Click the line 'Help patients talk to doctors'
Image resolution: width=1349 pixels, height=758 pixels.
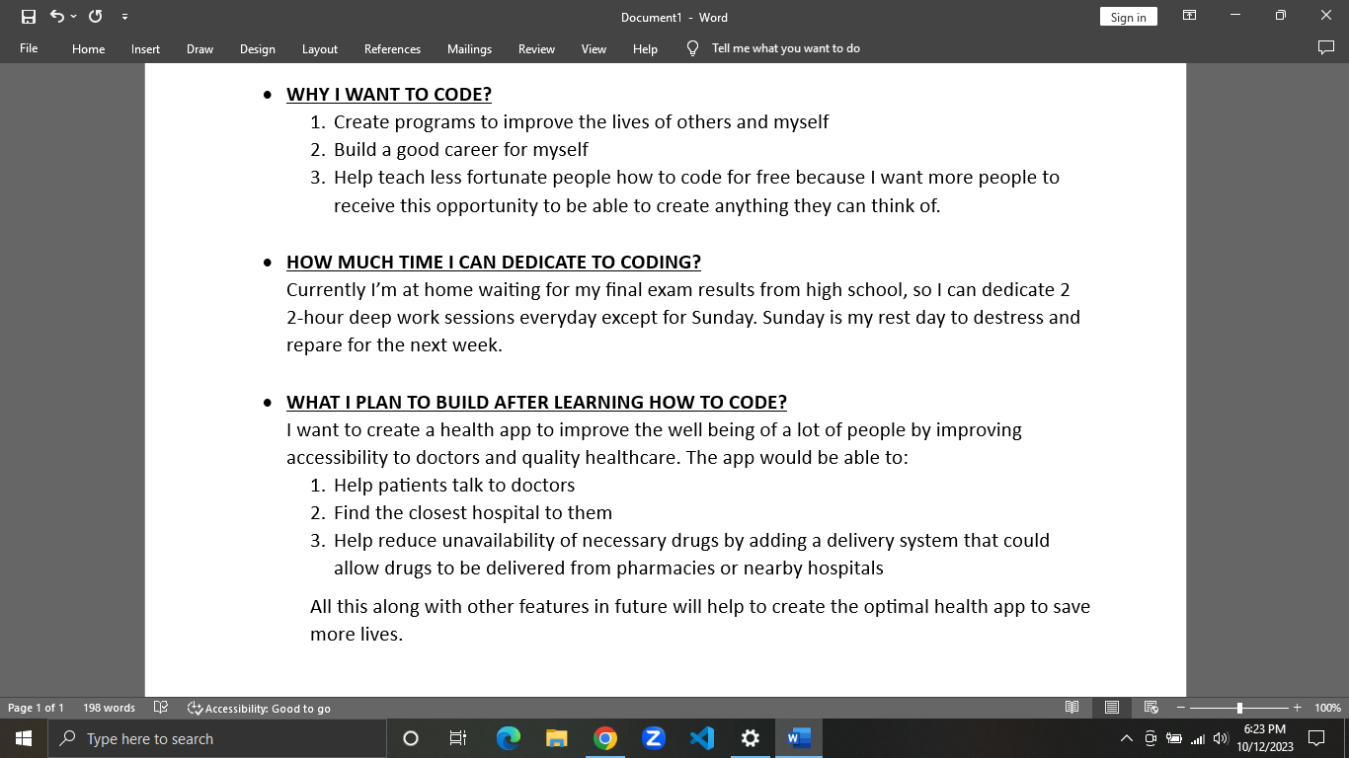[454, 486]
